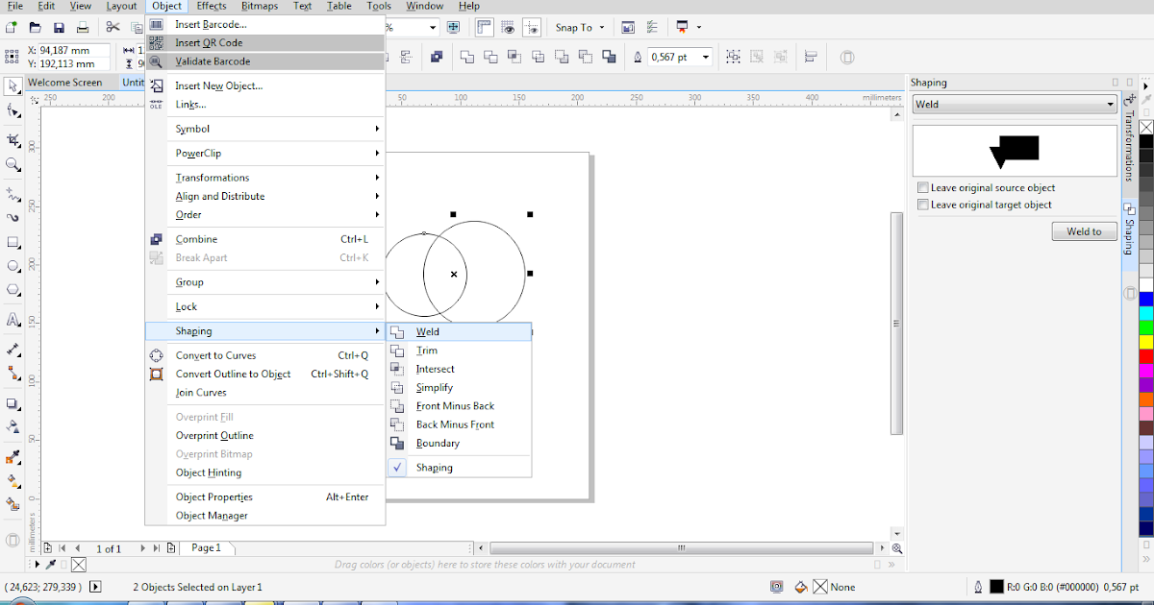Open the outline width dropdown

point(706,57)
